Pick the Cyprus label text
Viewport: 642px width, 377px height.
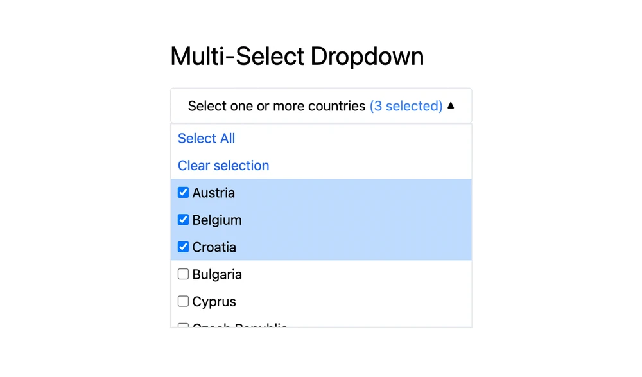tap(214, 301)
